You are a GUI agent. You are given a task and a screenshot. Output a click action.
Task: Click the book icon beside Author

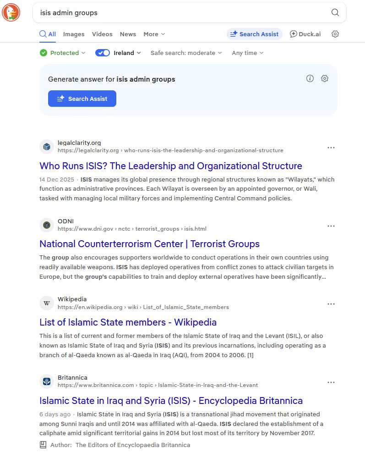43,445
